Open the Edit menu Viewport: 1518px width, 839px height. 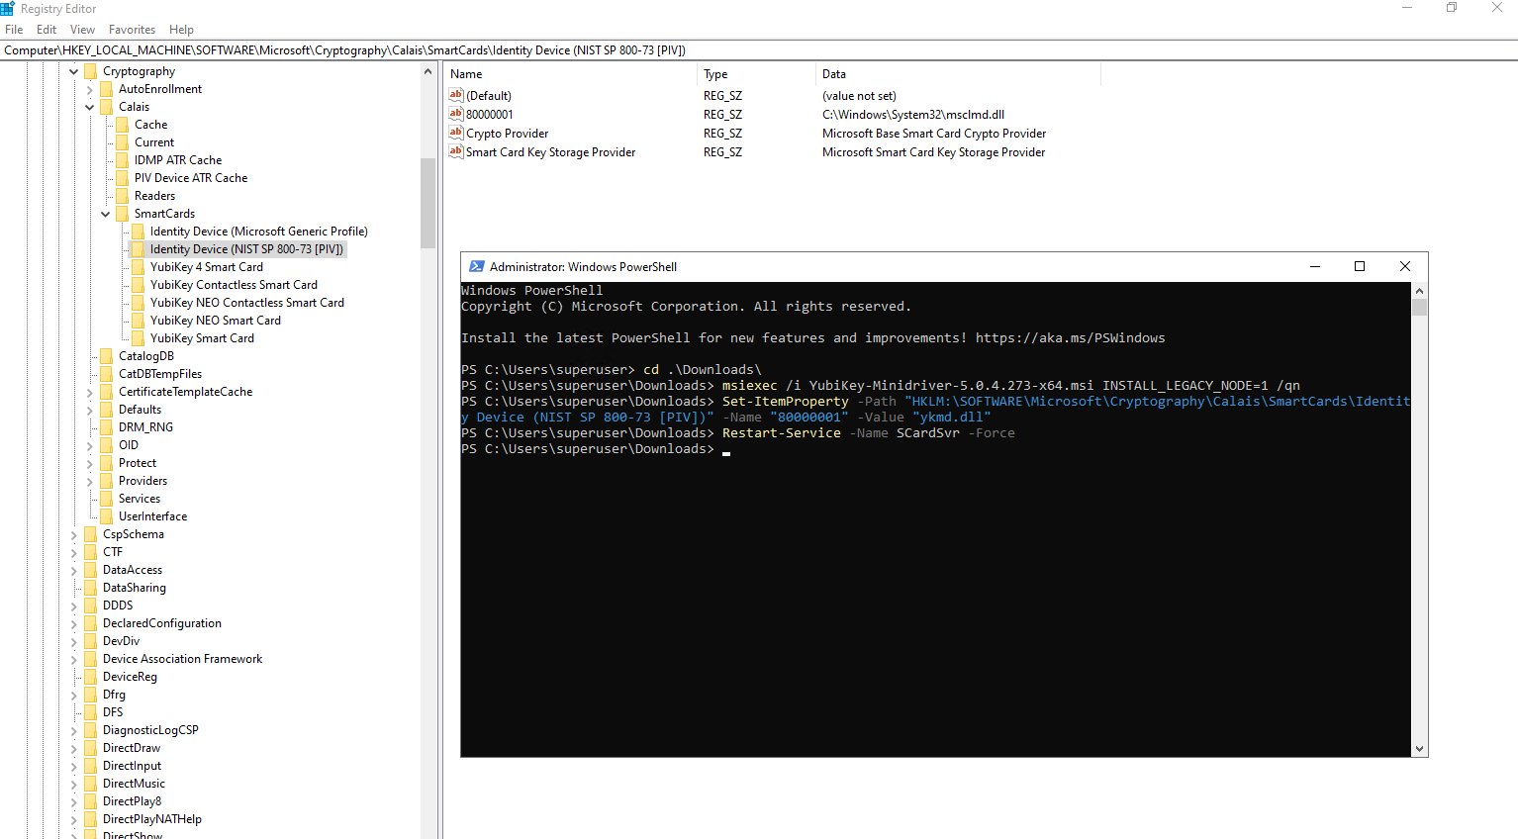click(47, 30)
